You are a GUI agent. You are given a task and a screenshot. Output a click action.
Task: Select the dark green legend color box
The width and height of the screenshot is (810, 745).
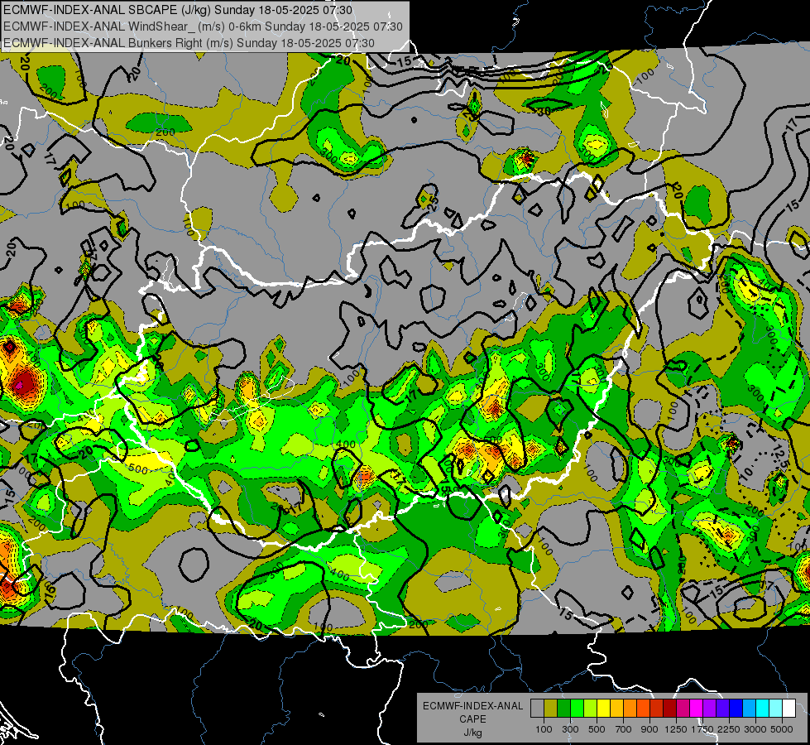(x=564, y=708)
